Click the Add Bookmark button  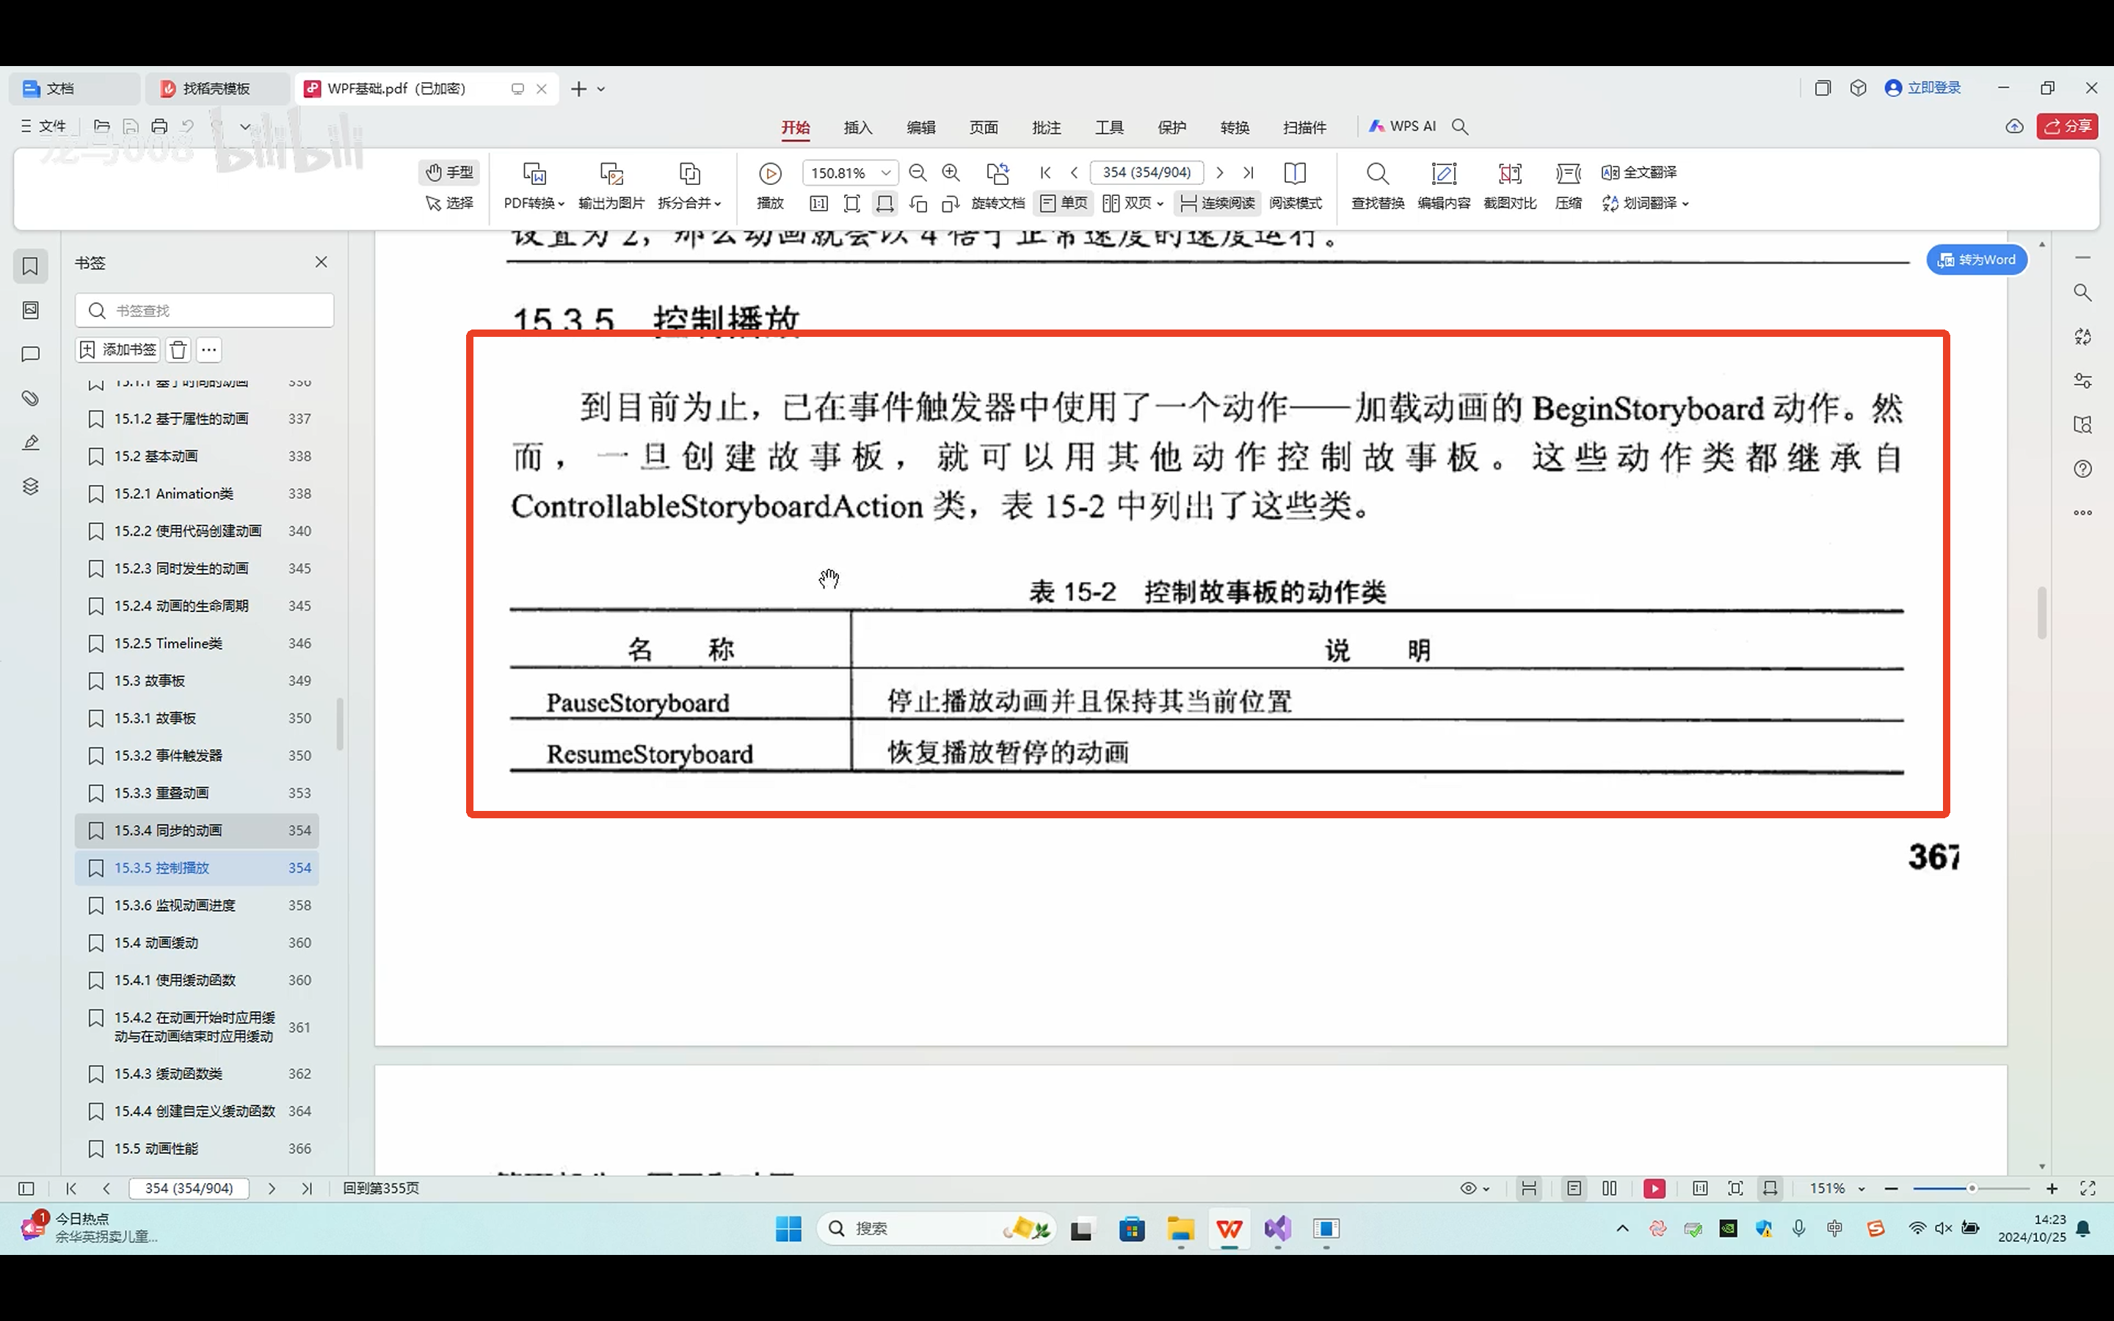click(118, 350)
